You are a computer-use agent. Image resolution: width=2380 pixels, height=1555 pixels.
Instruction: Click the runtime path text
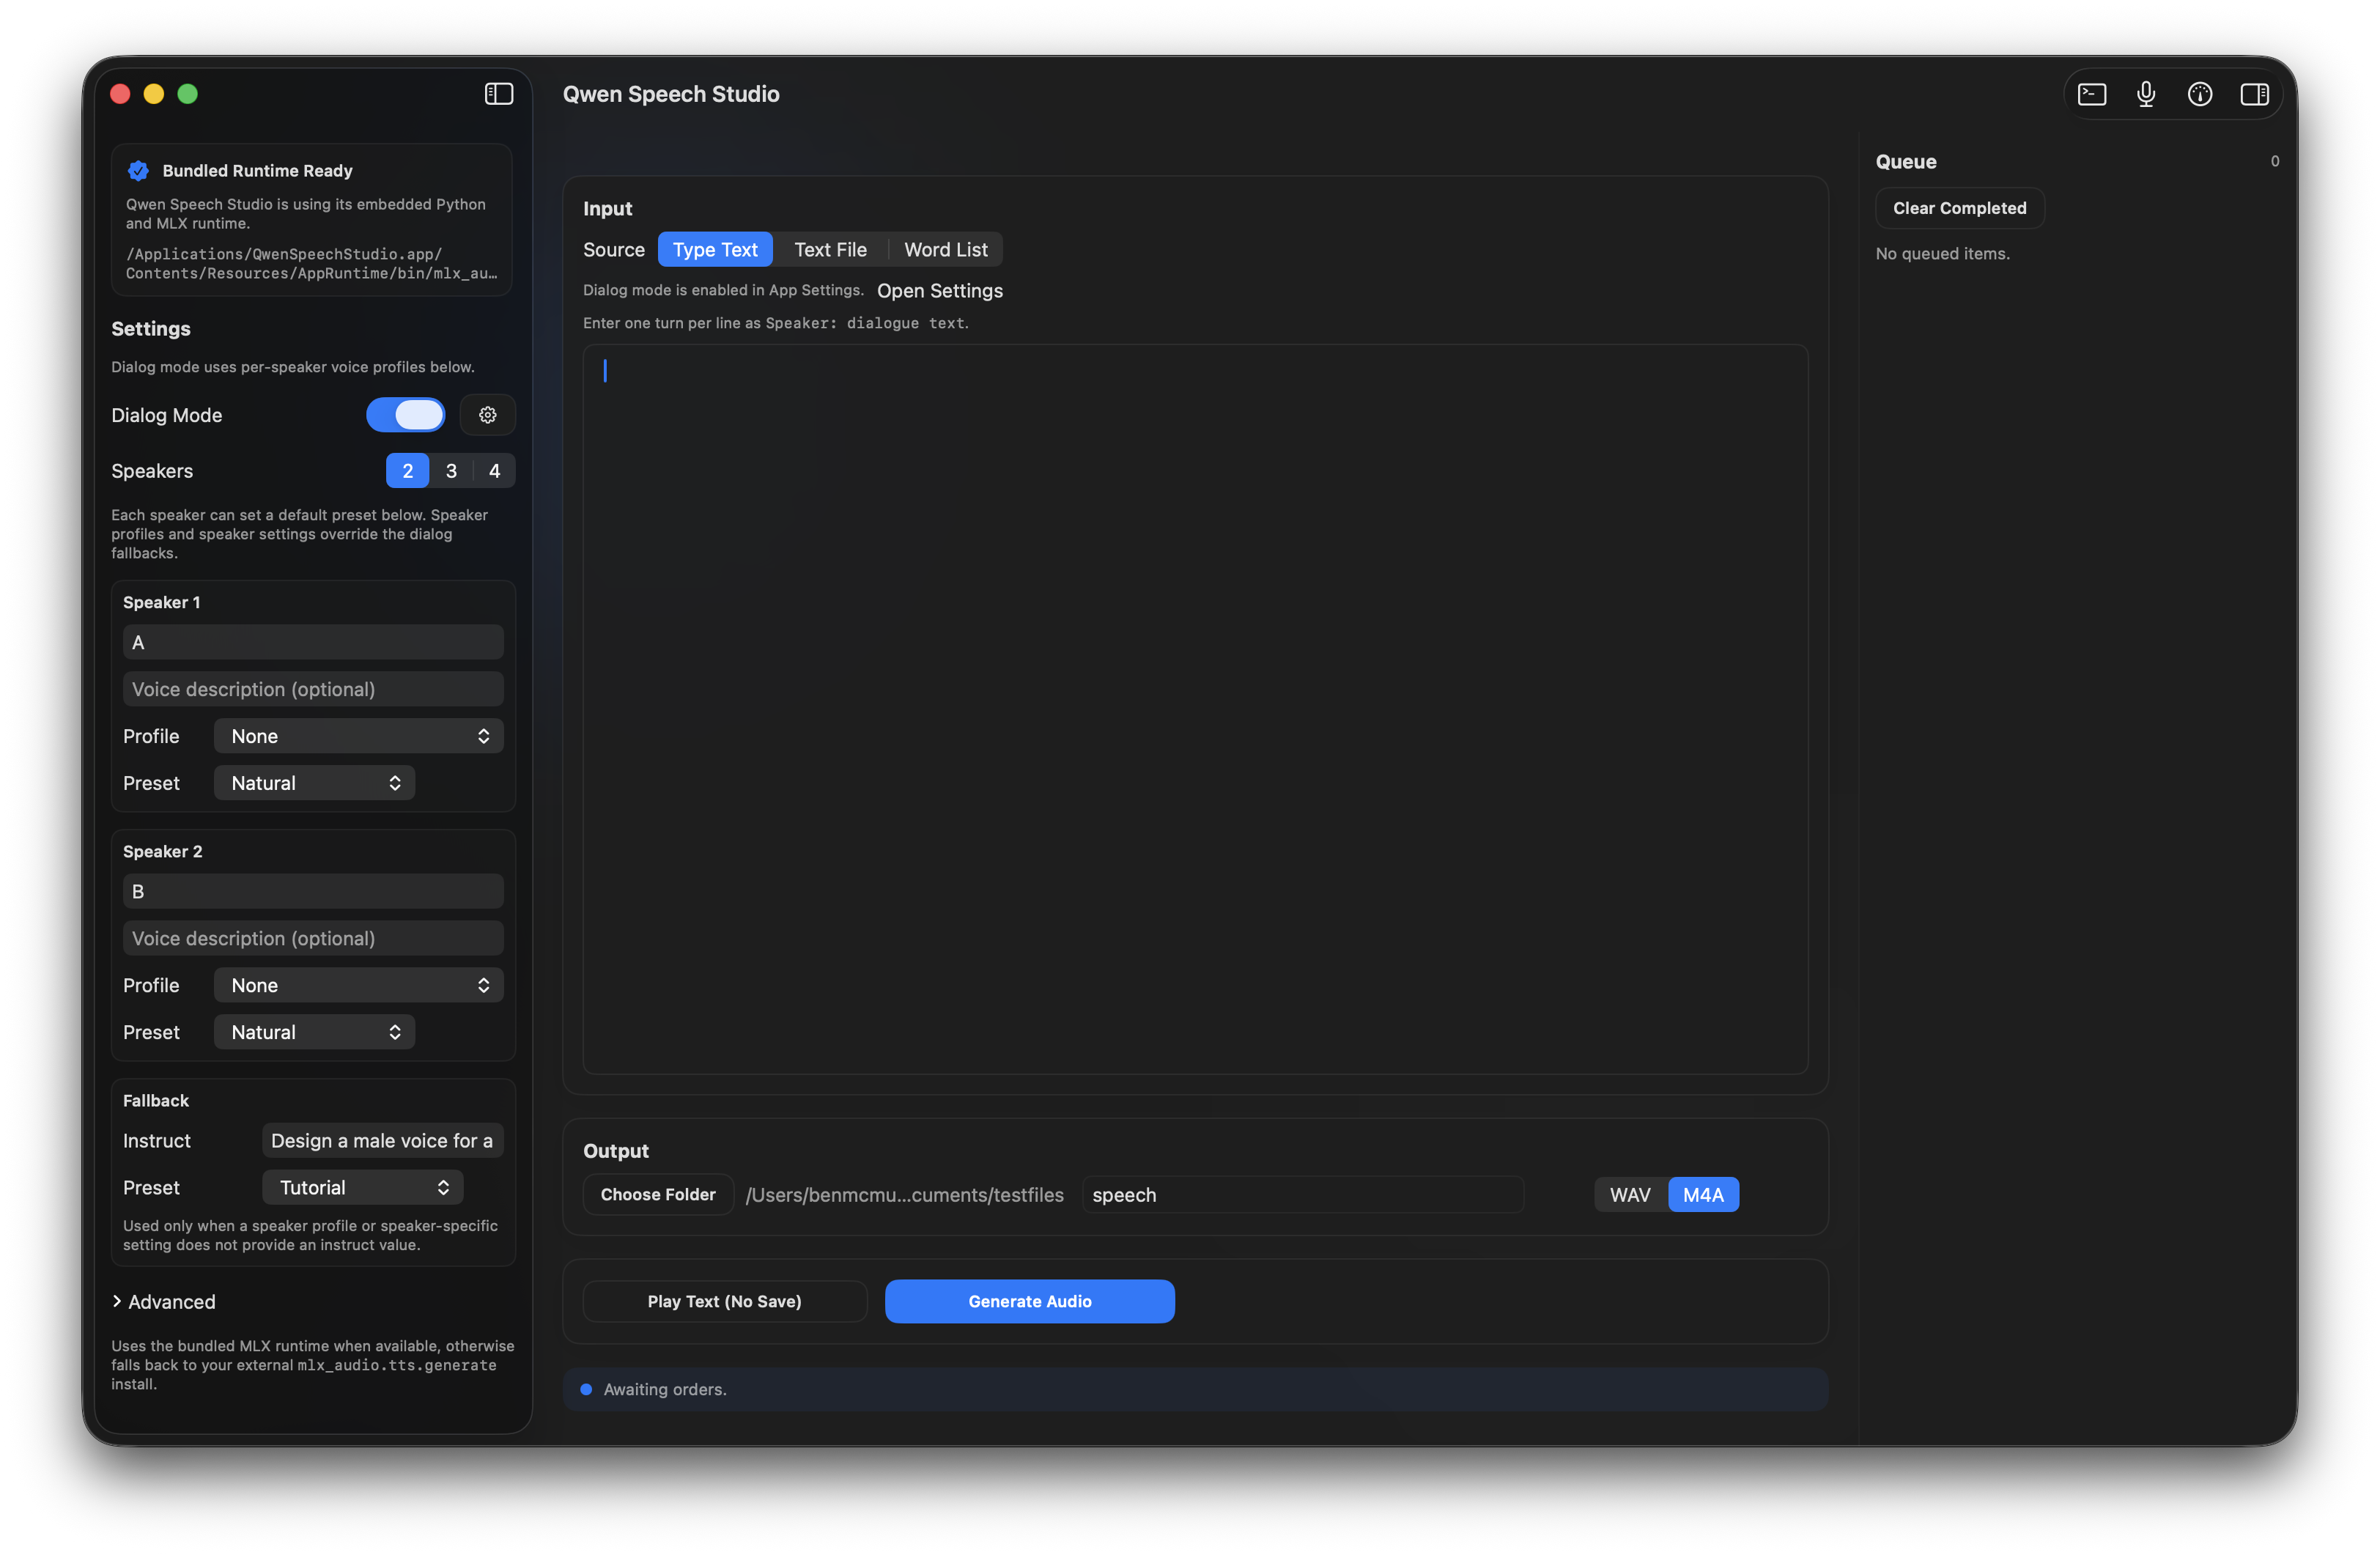(x=311, y=264)
